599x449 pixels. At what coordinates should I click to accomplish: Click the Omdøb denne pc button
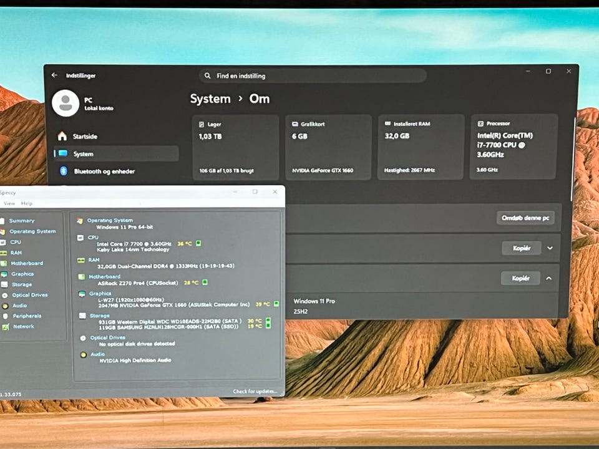(525, 218)
